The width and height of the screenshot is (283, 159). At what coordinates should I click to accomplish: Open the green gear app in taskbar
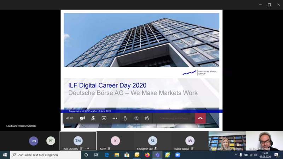(167, 155)
